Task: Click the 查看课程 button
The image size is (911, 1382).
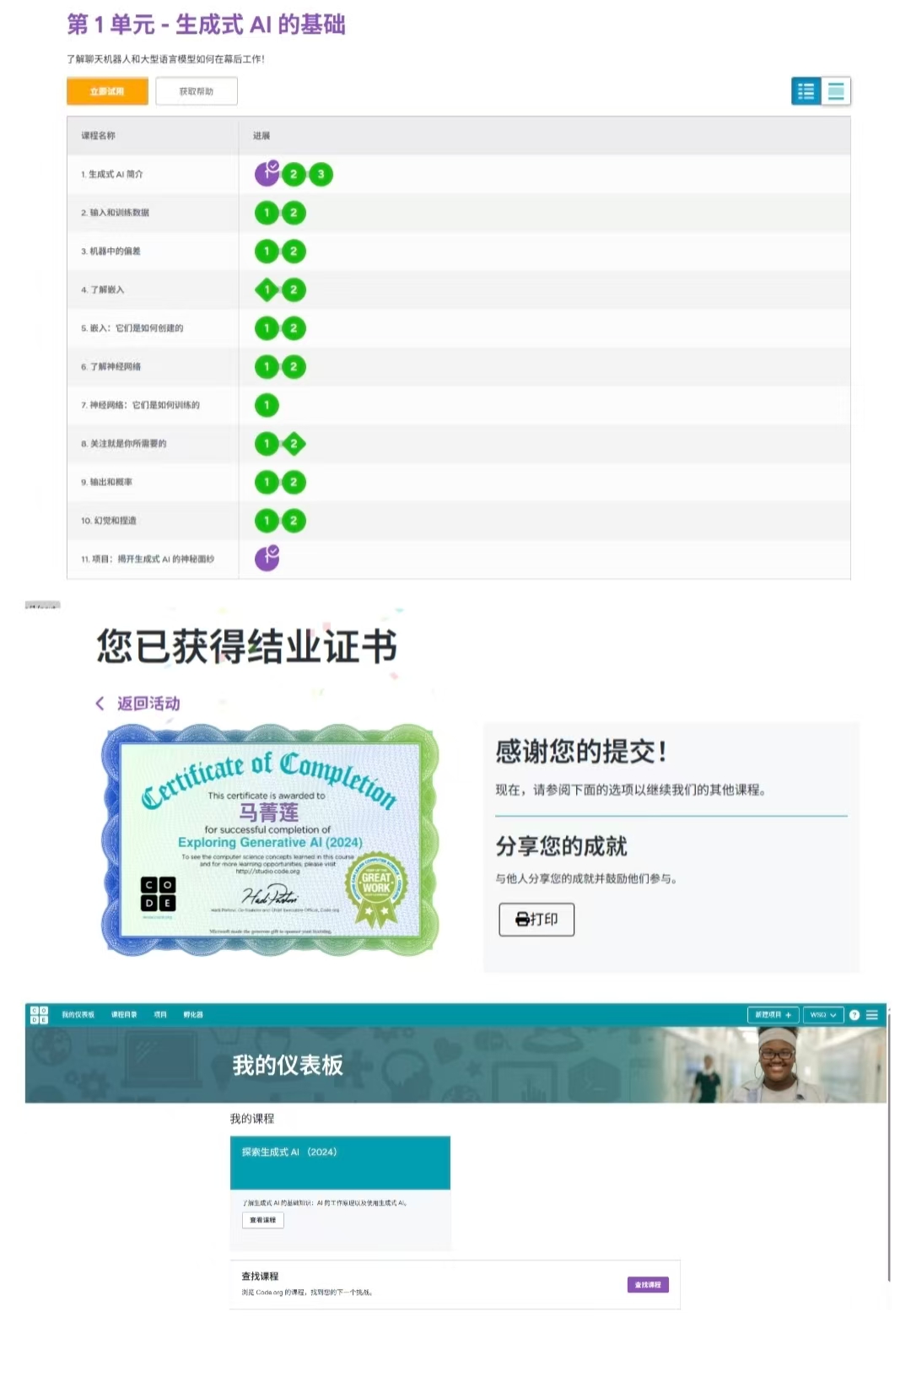Action: coord(263,1220)
